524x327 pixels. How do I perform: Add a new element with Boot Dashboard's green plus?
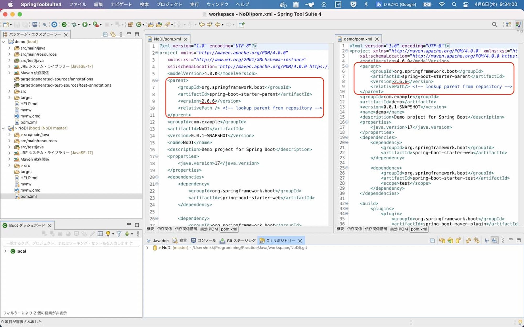click(128, 234)
